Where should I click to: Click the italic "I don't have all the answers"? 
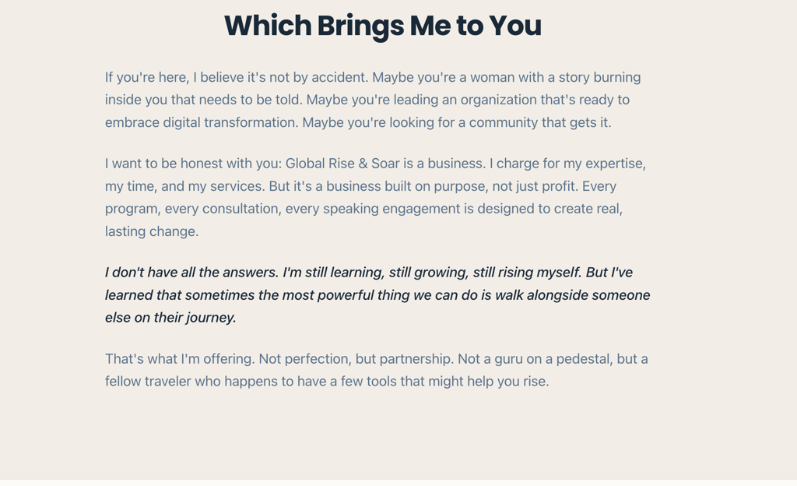tap(191, 273)
